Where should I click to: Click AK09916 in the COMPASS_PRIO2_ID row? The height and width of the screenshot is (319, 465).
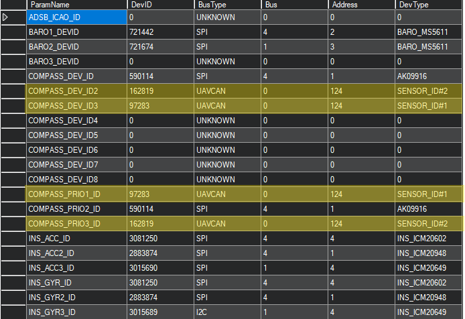pyautogui.click(x=429, y=209)
